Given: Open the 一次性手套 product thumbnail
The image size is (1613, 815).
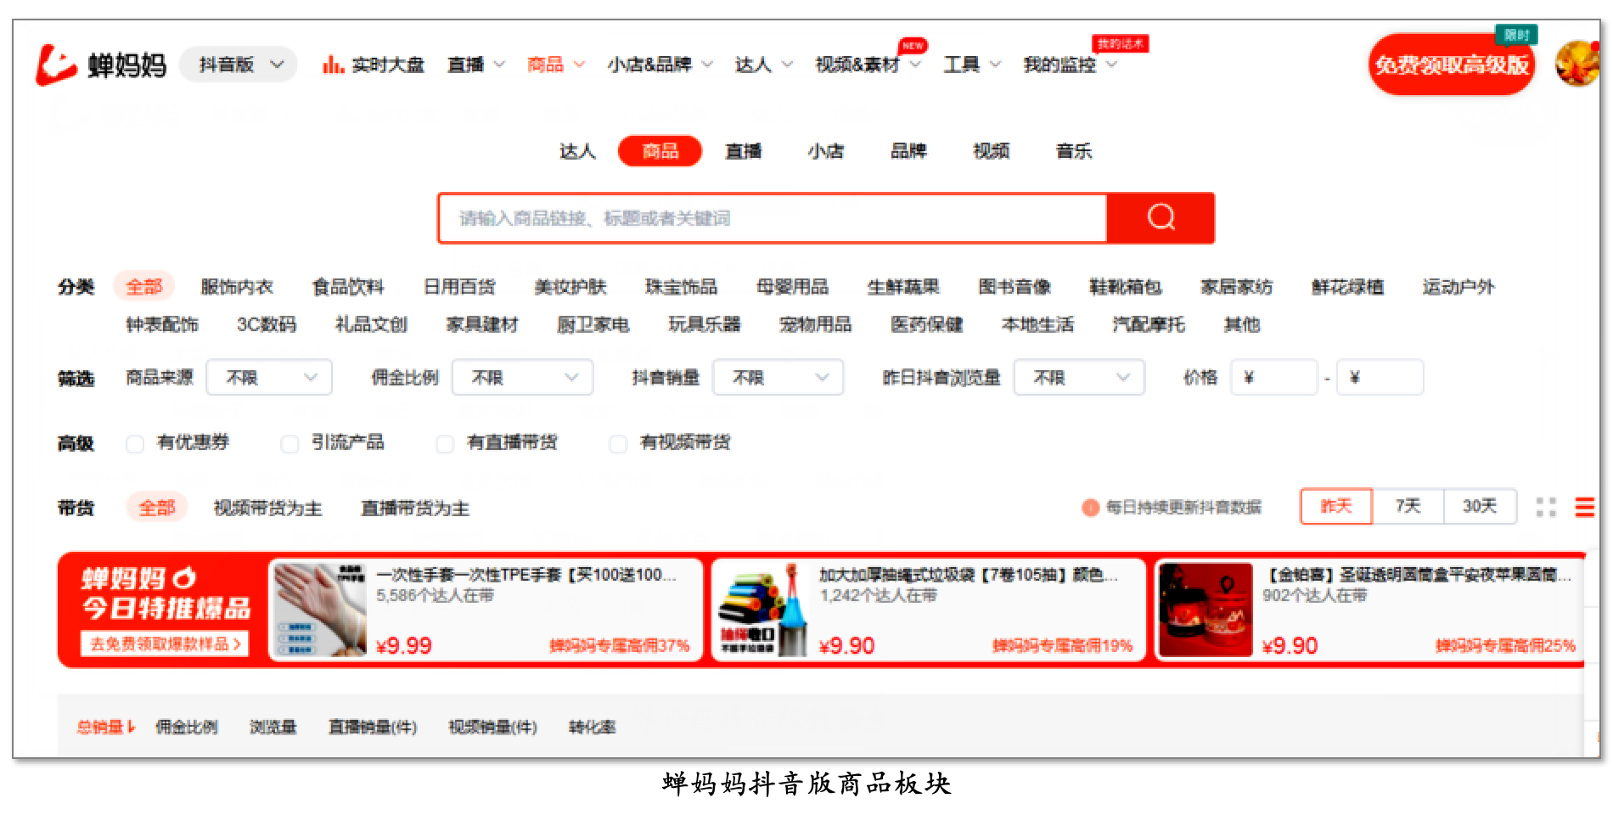Looking at the screenshot, I should (x=319, y=609).
